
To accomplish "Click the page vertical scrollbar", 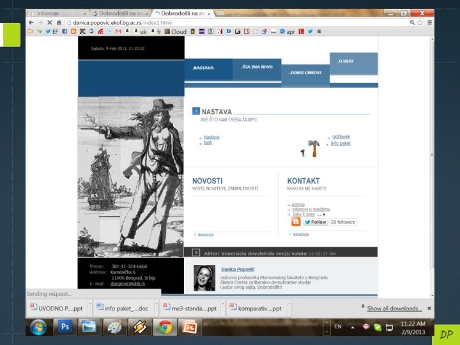I will pyautogui.click(x=432, y=155).
